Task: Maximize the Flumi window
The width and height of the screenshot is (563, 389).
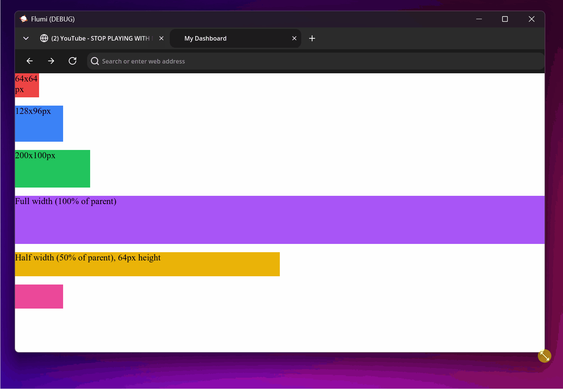Action: [505, 19]
